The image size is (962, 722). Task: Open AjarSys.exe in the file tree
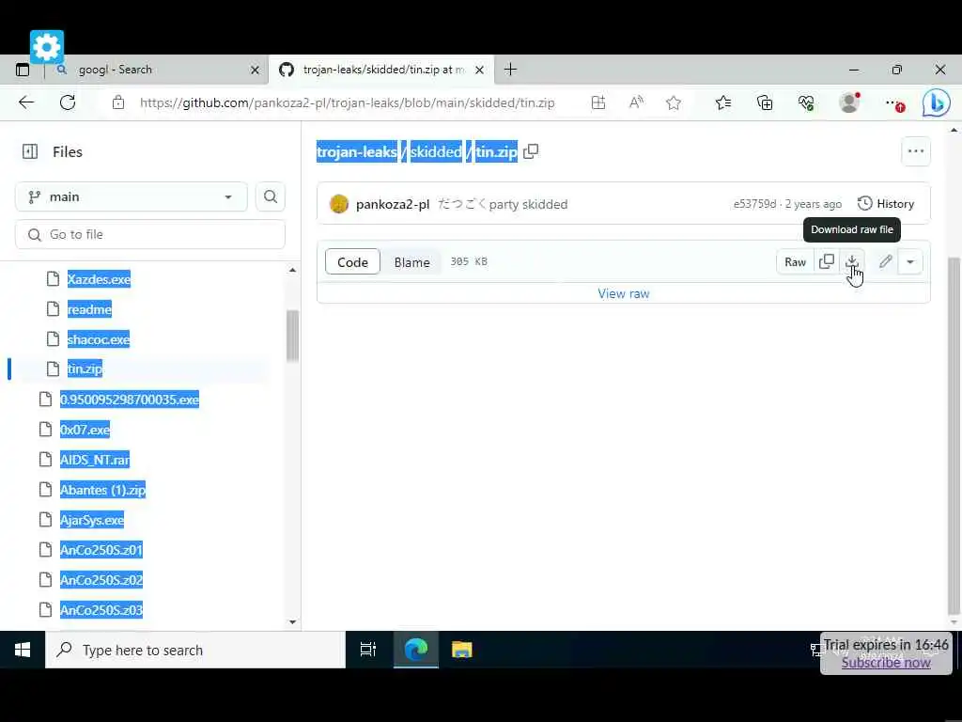[x=92, y=520]
